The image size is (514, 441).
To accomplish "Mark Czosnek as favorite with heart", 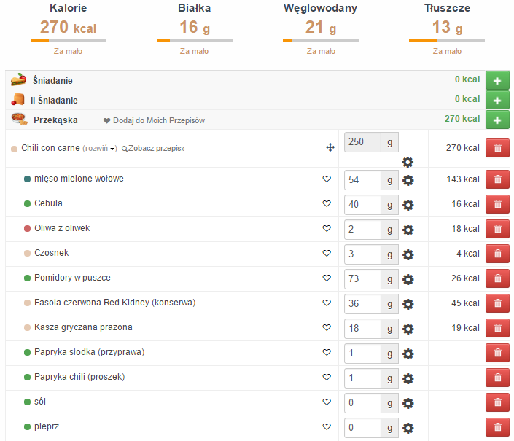I will 327,254.
